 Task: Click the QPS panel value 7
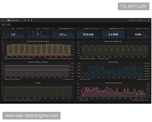pyautogui.click(x=38, y=35)
